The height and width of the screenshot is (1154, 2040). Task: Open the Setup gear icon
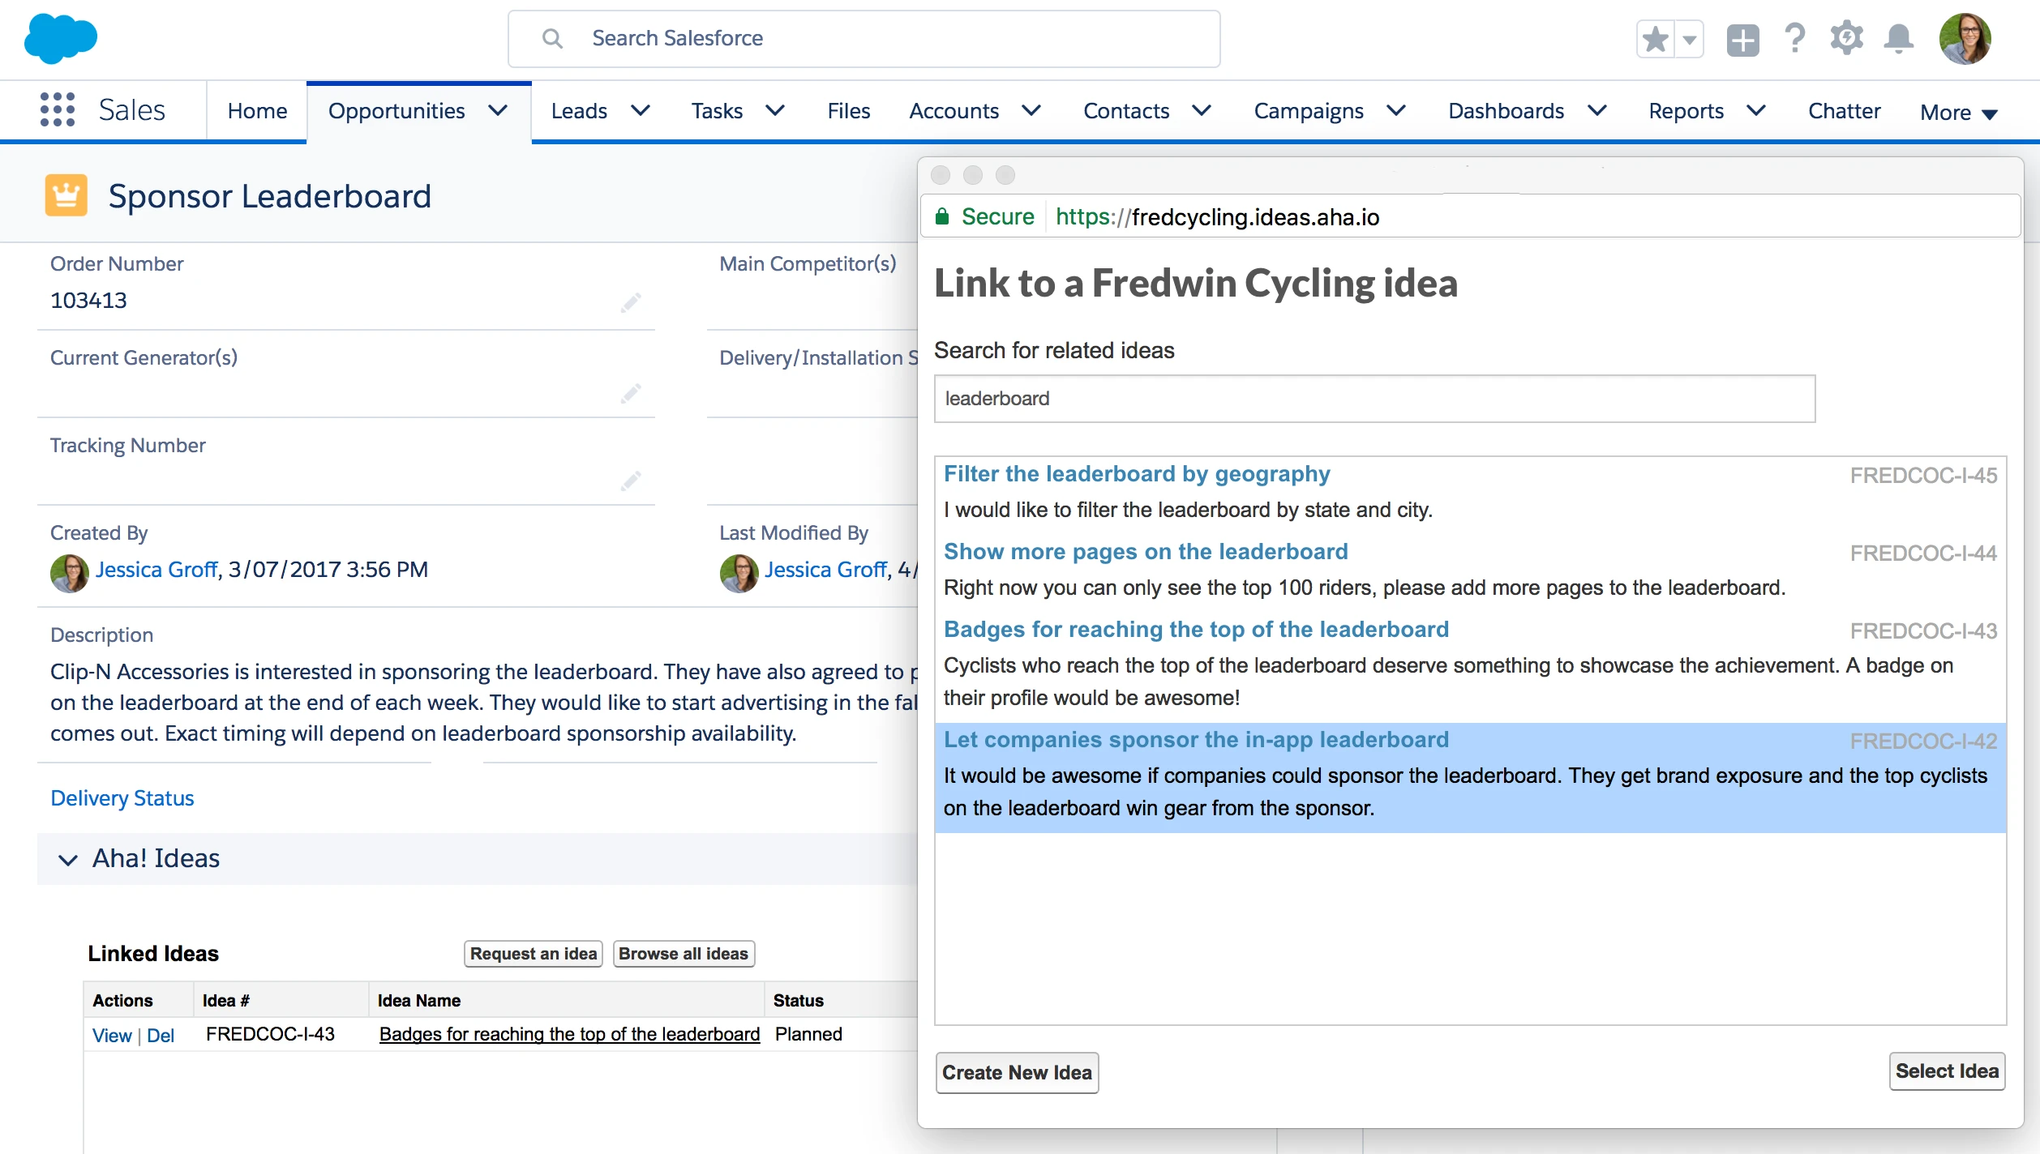pyautogui.click(x=1846, y=38)
